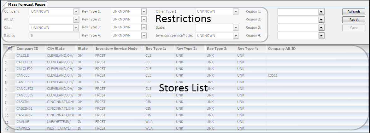Viewport: 370px width, 133px height.
Task: Expand the Alt ID dropdown
Action: 76,20
